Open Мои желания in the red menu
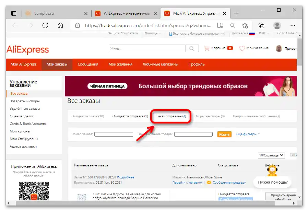This screenshot has width=308, height=211. click(x=120, y=64)
